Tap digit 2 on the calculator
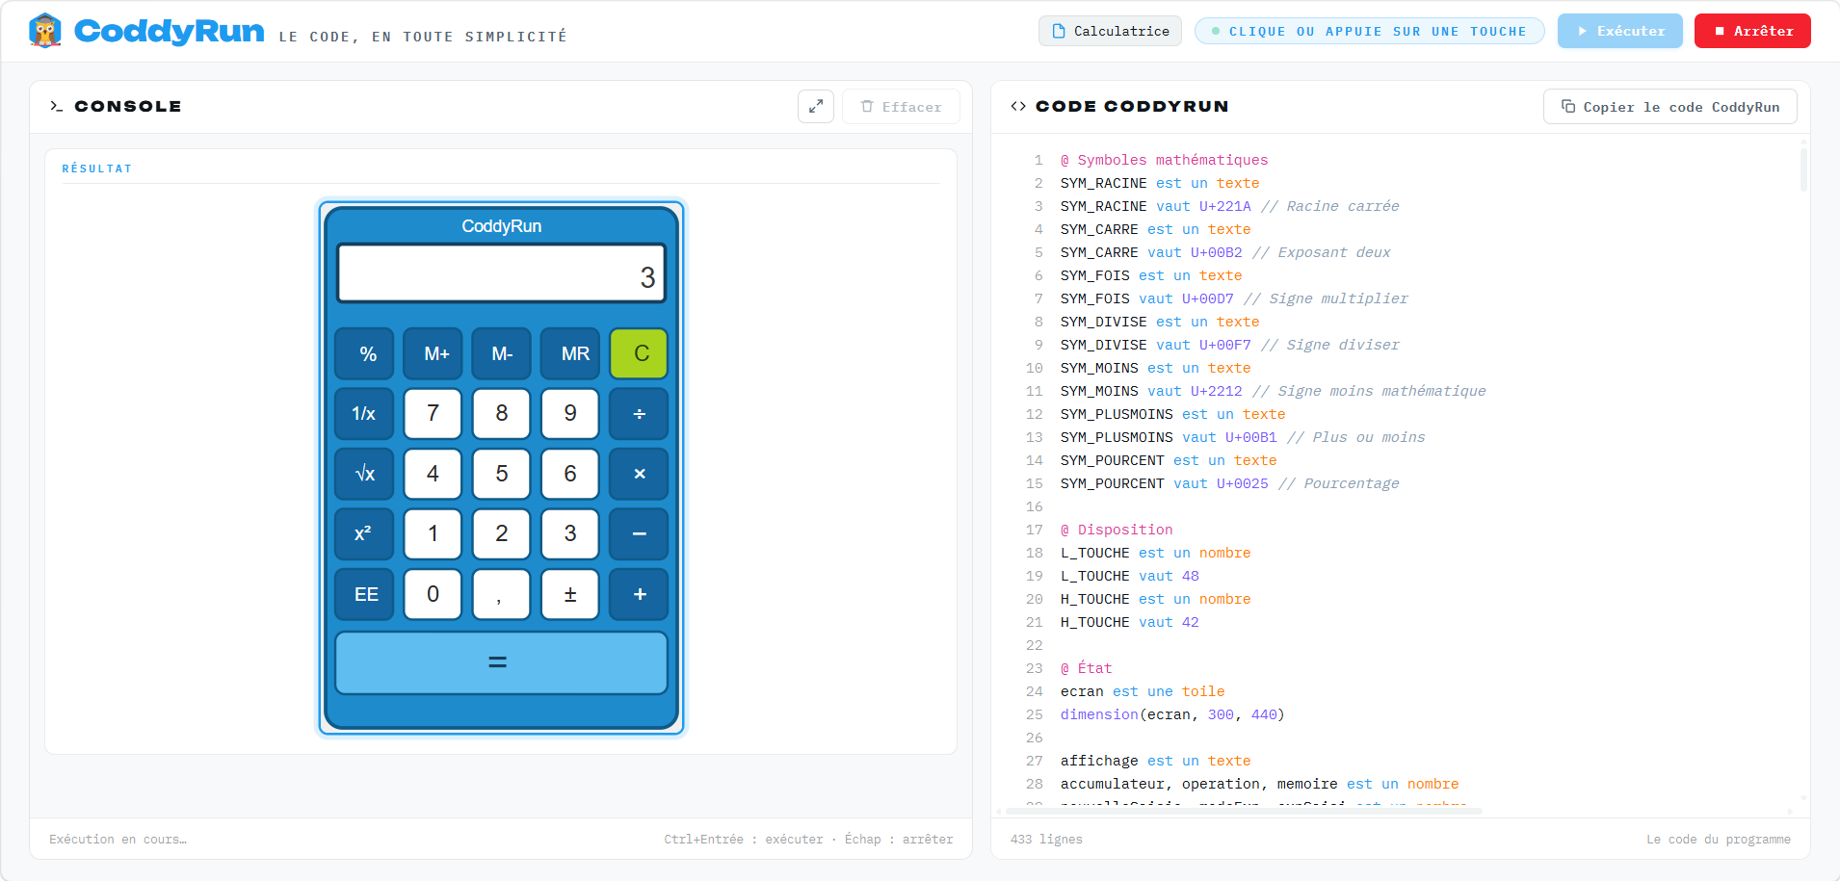Image resolution: width=1840 pixels, height=881 pixels. (502, 533)
